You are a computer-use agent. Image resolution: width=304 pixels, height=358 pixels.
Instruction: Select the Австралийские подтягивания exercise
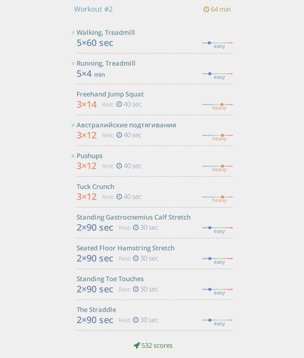click(126, 125)
